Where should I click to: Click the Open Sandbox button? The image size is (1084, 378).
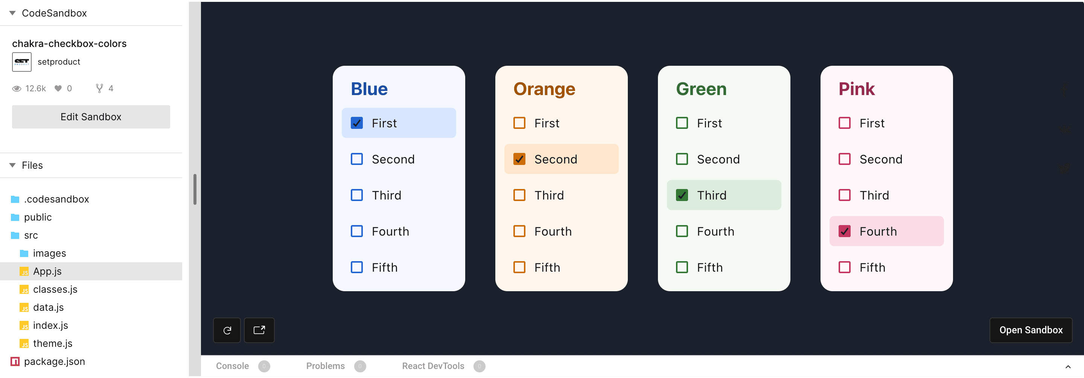(x=1031, y=330)
